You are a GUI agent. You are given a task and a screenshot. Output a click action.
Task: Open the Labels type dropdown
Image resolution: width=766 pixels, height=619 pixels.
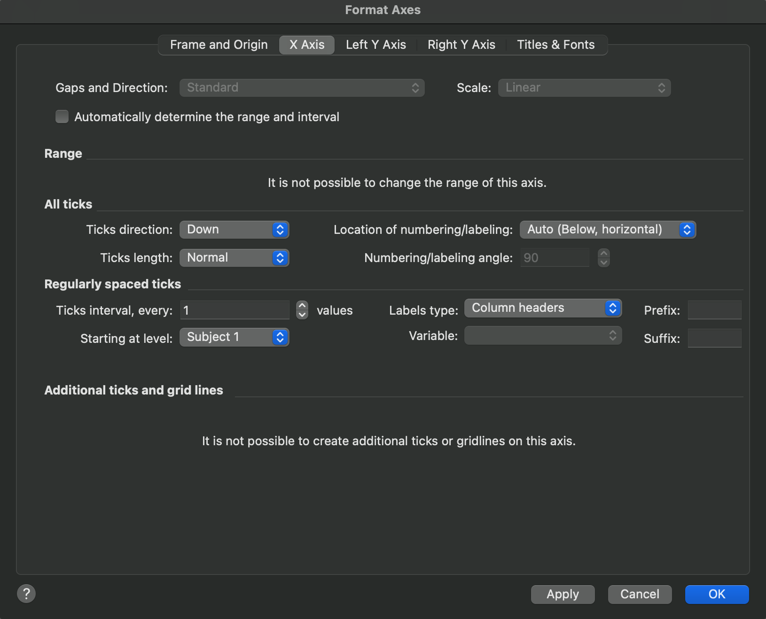(x=543, y=308)
